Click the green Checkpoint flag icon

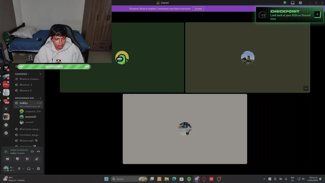coord(285,3)
